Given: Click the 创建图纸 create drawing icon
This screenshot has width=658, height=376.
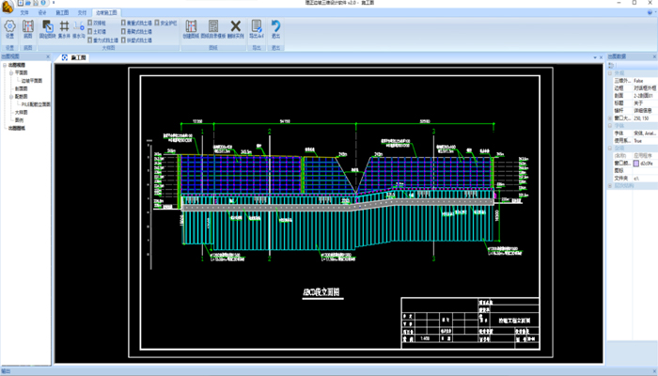Looking at the screenshot, I should point(191,28).
